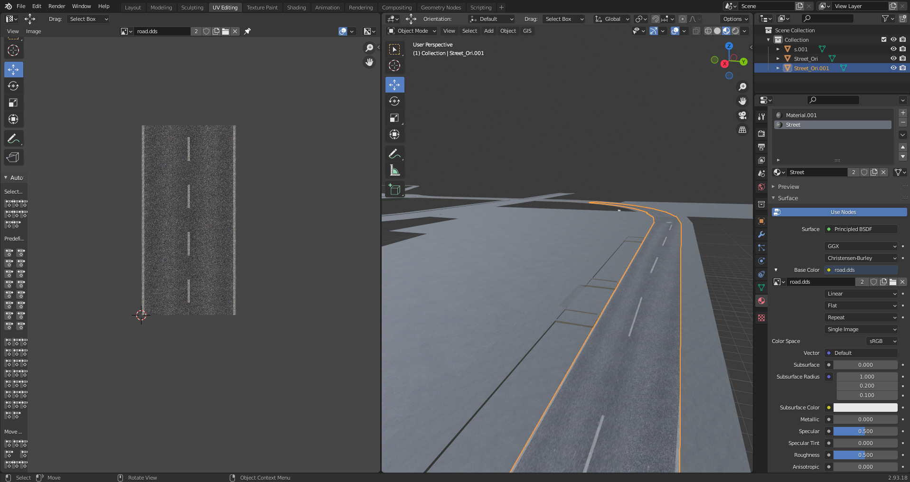Disable render for s.001 camera icon
This screenshot has width=910, height=482.
(x=902, y=49)
